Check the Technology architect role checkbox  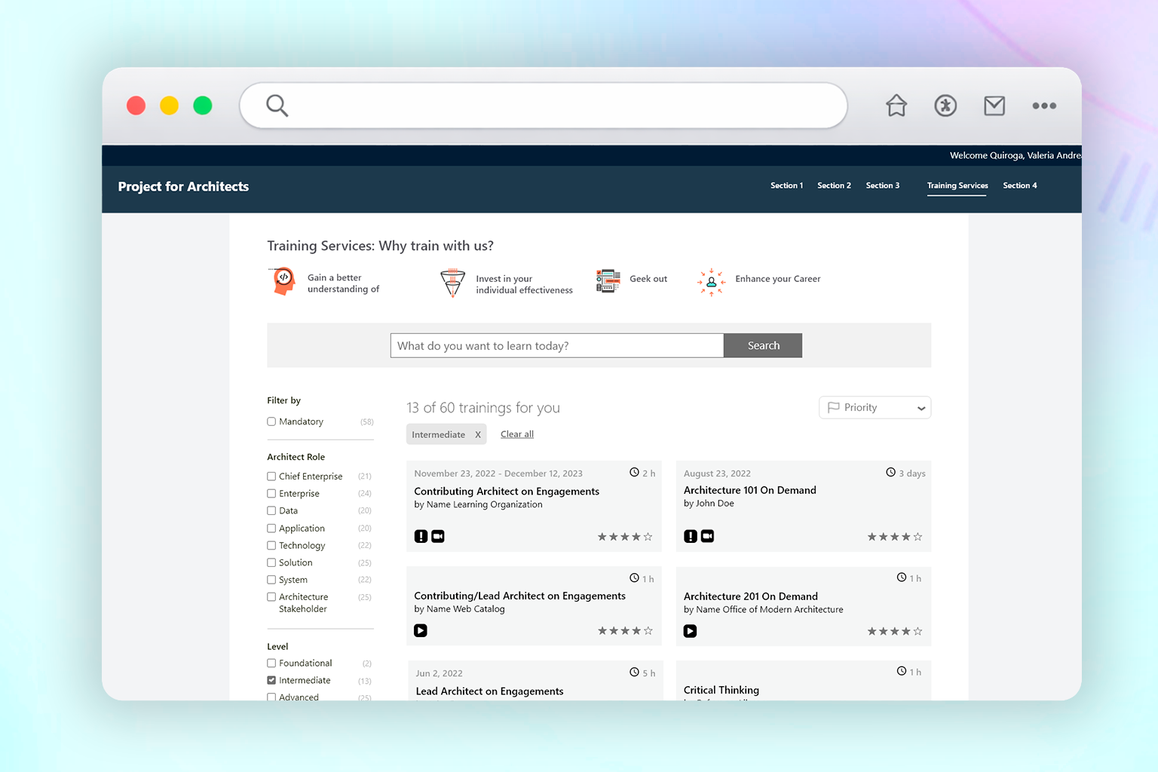(x=271, y=545)
